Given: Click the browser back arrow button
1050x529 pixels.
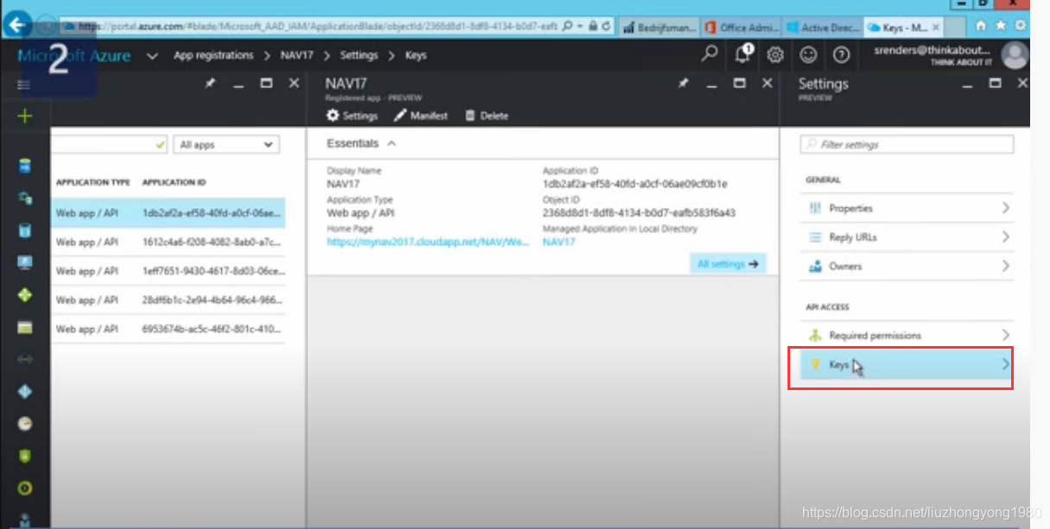Looking at the screenshot, I should (19, 26).
